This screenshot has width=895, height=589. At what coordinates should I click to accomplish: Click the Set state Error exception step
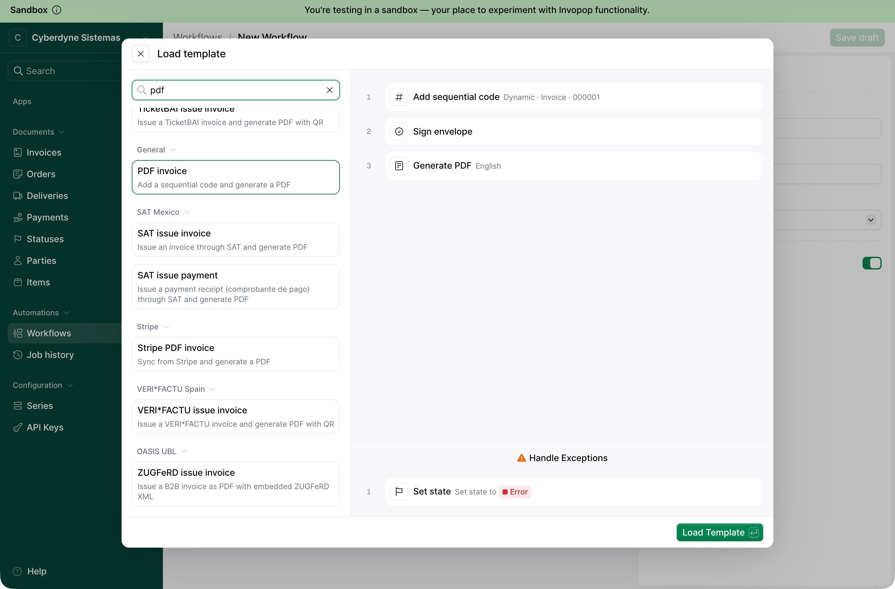(x=574, y=492)
